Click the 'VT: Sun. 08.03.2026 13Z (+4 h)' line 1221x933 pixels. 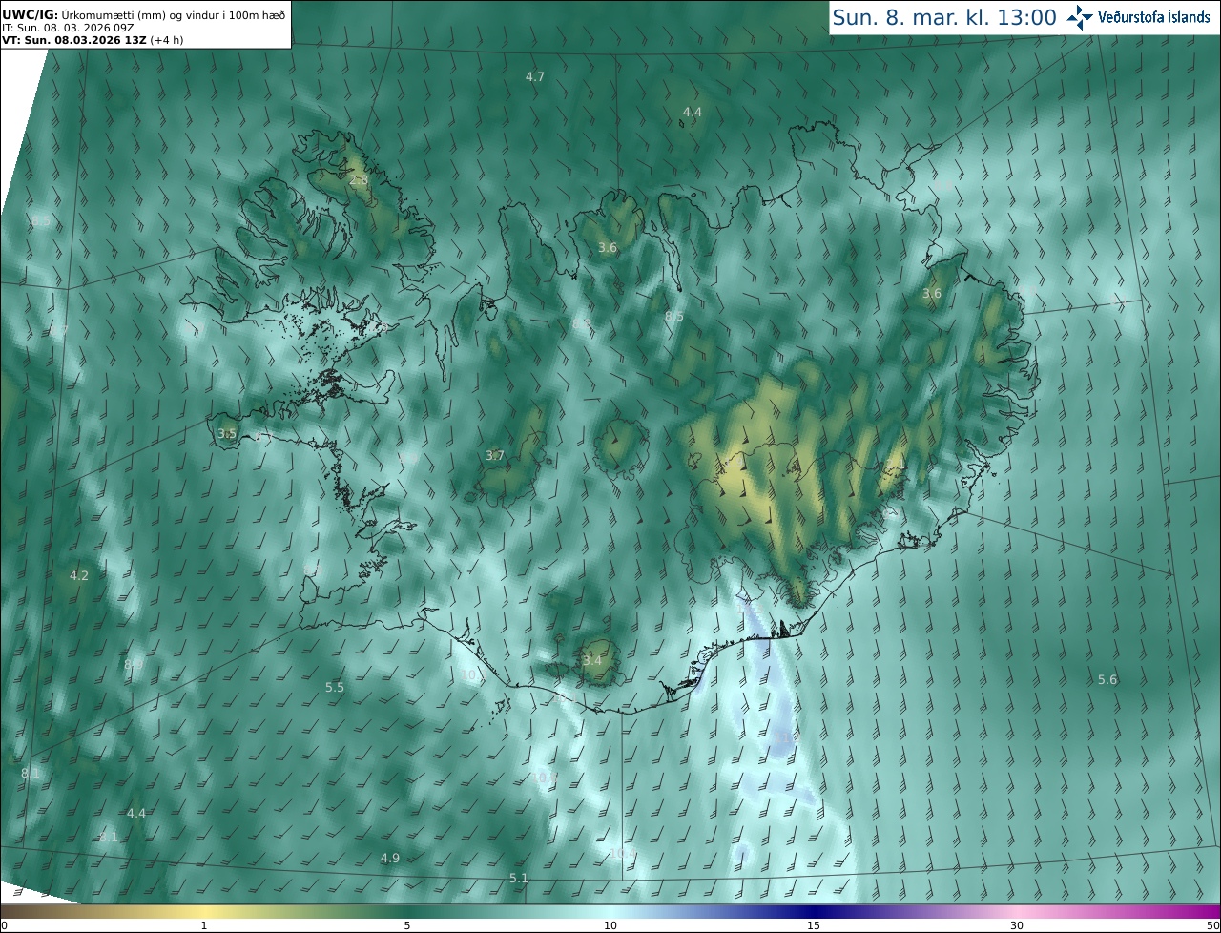pyautogui.click(x=93, y=40)
